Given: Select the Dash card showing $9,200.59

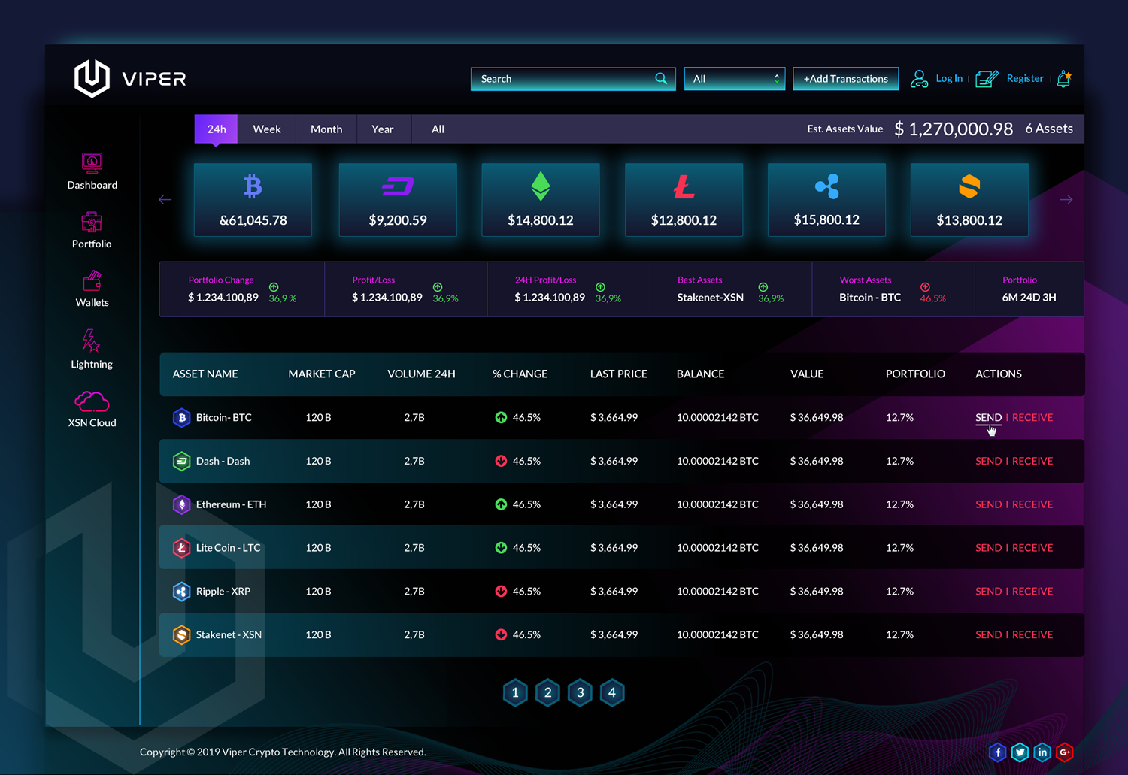Looking at the screenshot, I should pos(398,199).
